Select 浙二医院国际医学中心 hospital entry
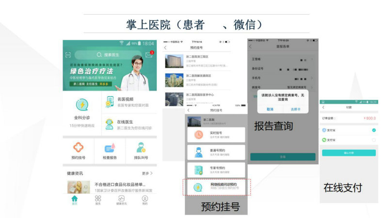The height and width of the screenshot is (218, 388). [197, 98]
